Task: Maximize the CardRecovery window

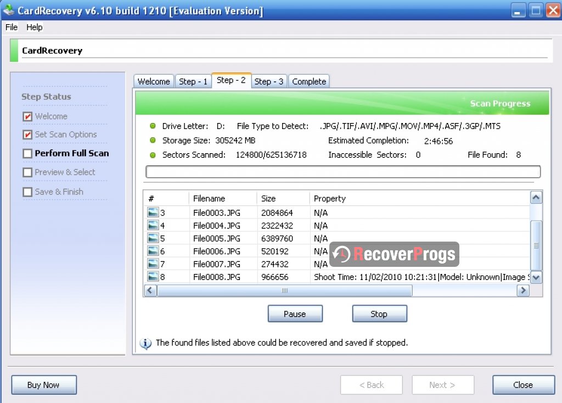Action: (x=536, y=10)
